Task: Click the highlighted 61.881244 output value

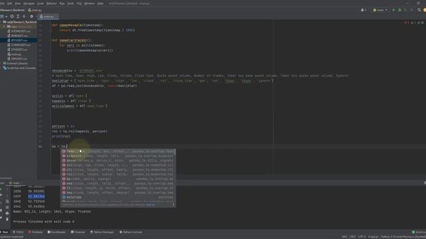Action: click(37, 197)
